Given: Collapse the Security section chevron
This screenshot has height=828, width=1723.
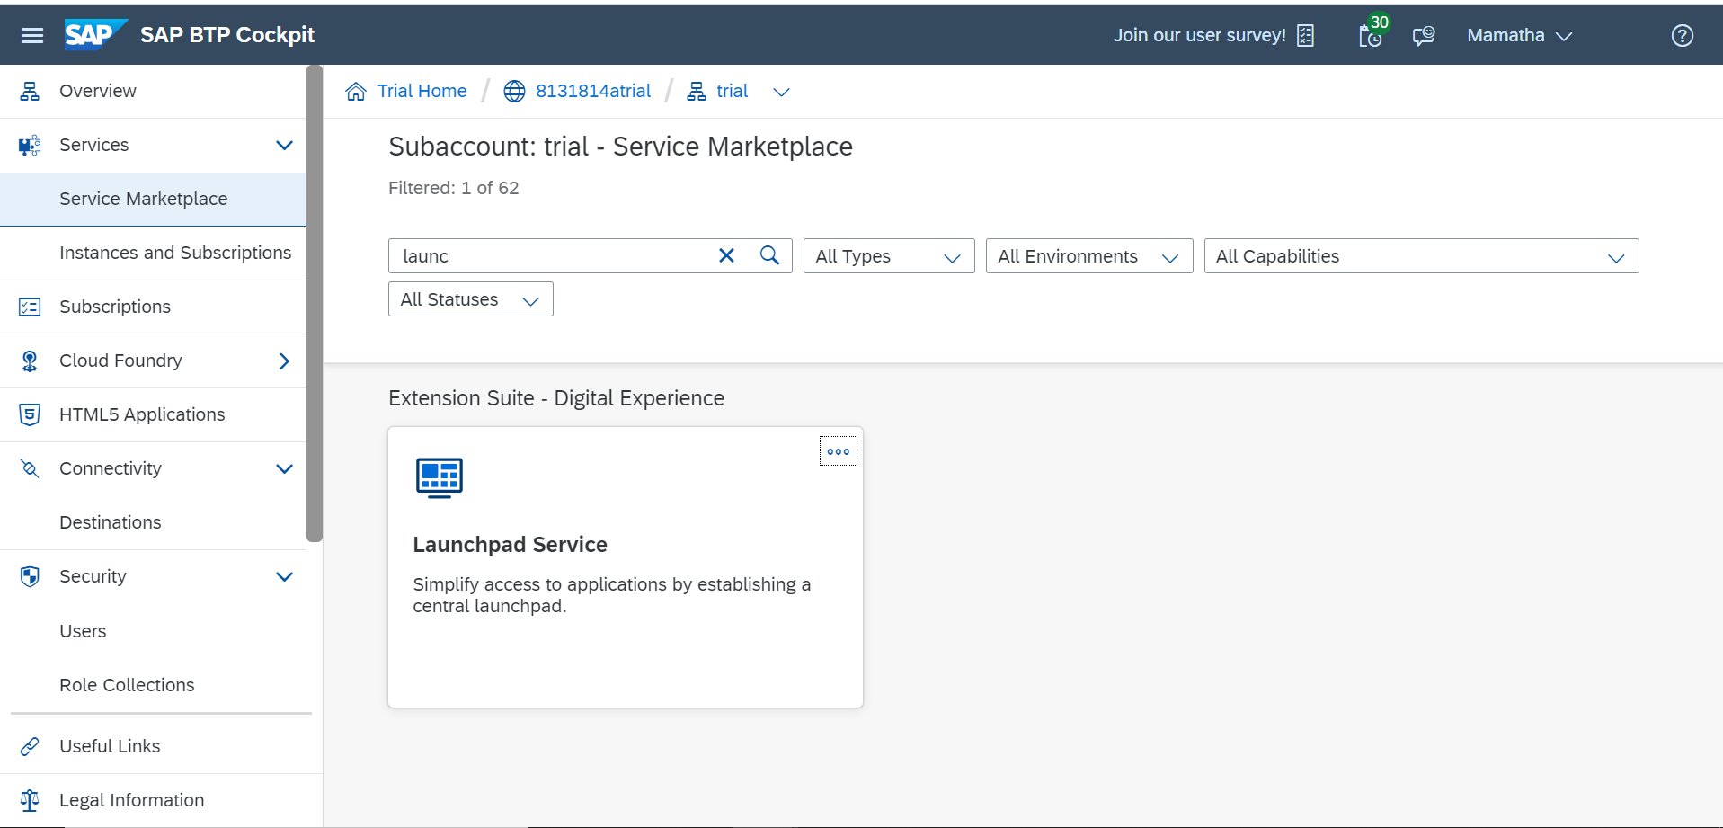Looking at the screenshot, I should [285, 576].
